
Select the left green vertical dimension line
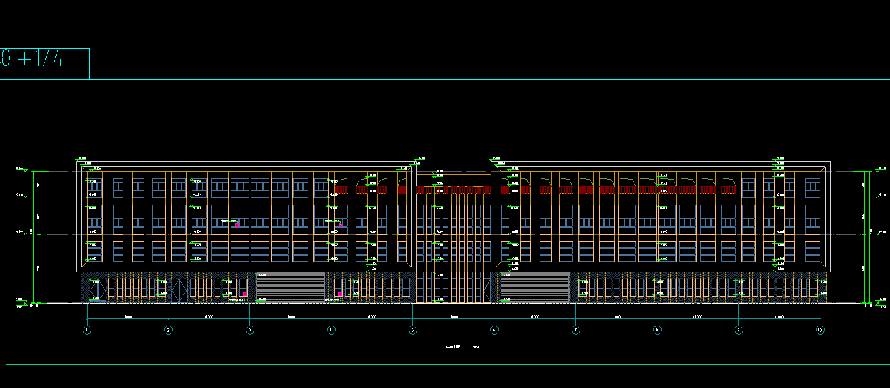[x=39, y=236]
